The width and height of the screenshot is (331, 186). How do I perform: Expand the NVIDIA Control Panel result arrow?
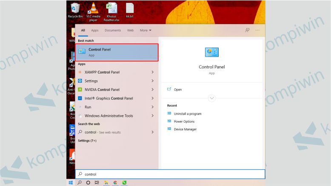pyautogui.click(x=152, y=90)
